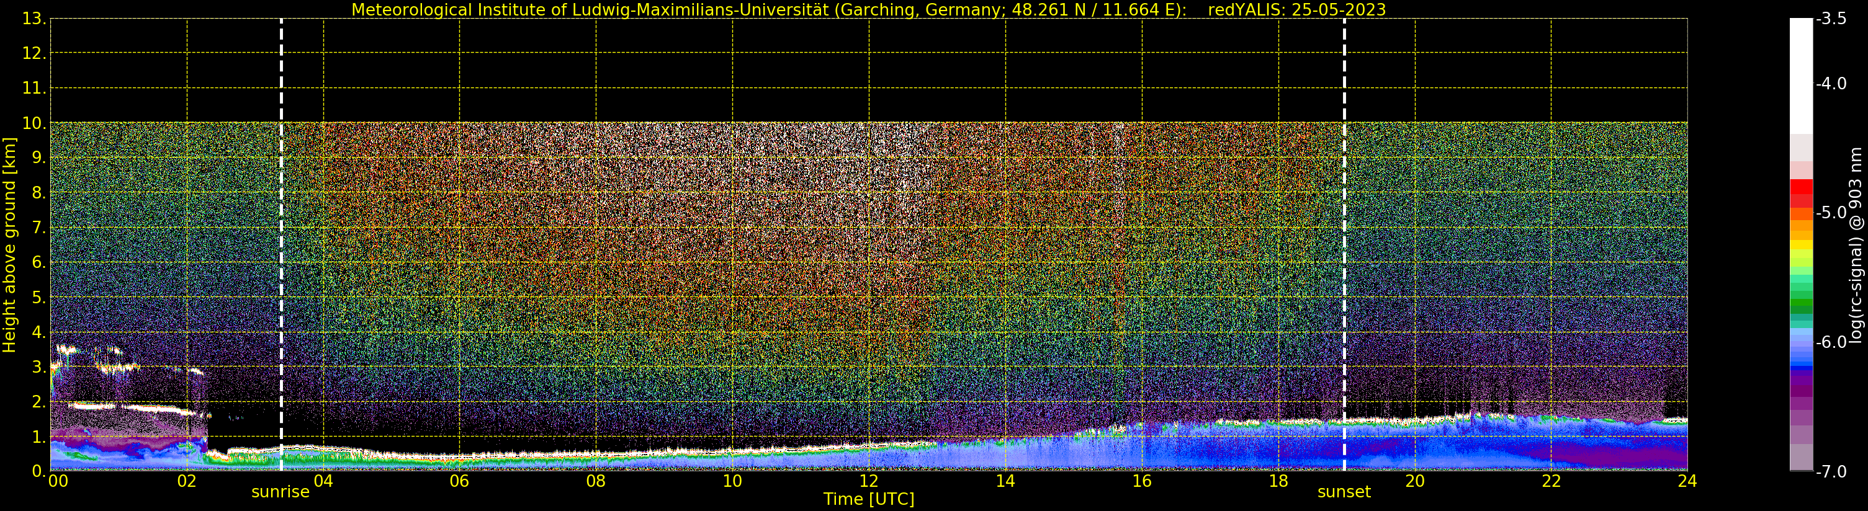1868x511 pixels.
Task: Pick the white top section of the colorbar
Action: tap(1801, 76)
